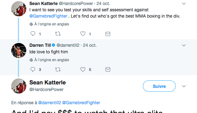The width and height of the screenshot is (197, 113).
Task: Open @darrentill2 link in 'En réponse à'
Action: tap(49, 103)
